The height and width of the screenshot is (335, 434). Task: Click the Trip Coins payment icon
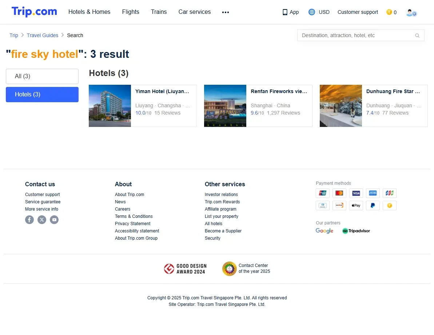click(390, 206)
